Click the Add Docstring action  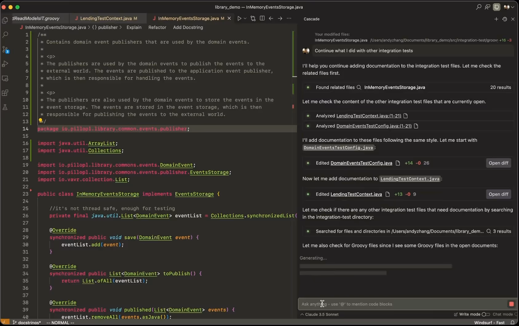tap(188, 27)
